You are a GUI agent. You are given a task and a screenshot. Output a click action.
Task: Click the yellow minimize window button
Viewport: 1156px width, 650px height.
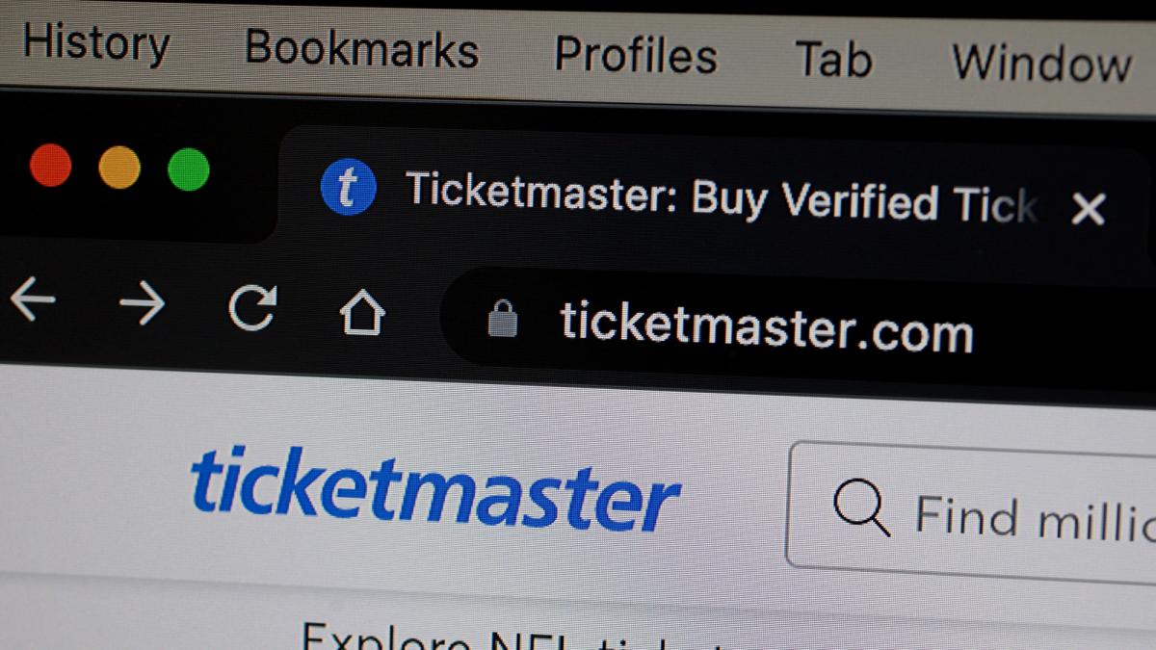[119, 168]
